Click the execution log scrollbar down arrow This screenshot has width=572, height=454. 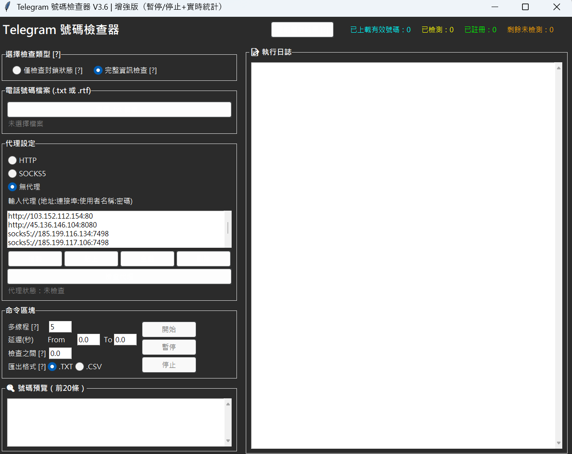[x=559, y=443]
